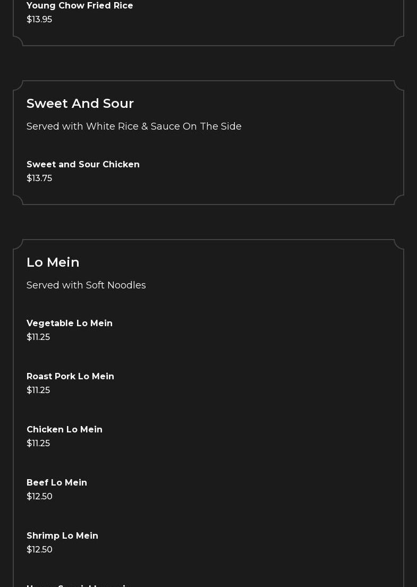Click the Lo Mein card's top-left corner ornament
The height and width of the screenshot is (587, 417).
tap(19, 245)
